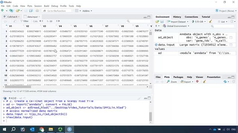Click cell value 5.6100540161 in V2
Screen dimensions: 238x133
tap(34, 36)
